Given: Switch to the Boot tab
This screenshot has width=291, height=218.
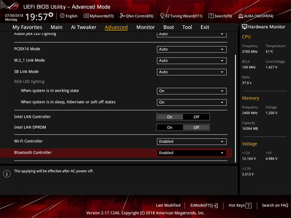Looking at the screenshot, I should point(169,27).
